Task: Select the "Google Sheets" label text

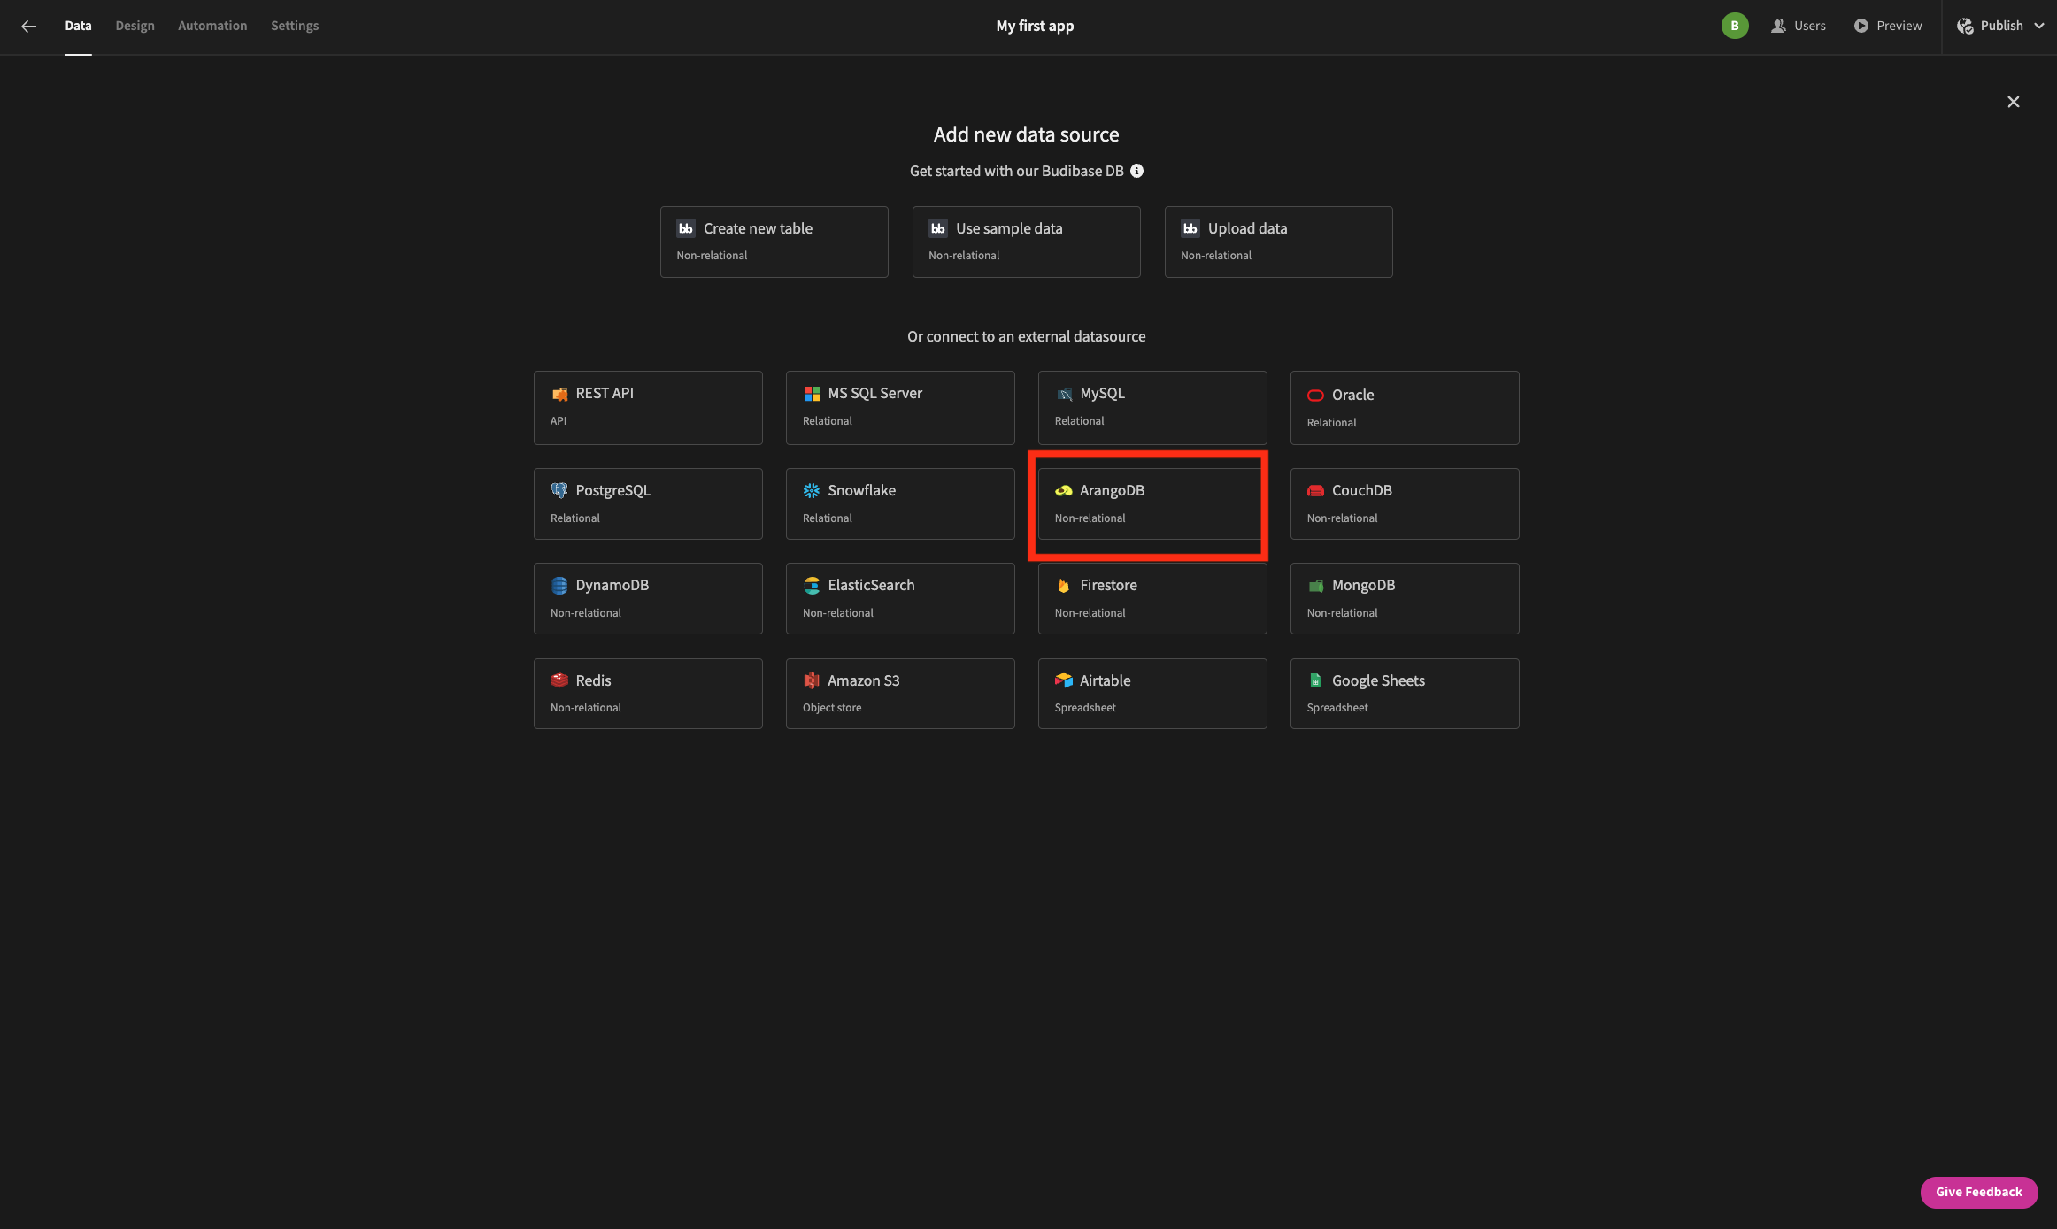Action: (x=1379, y=680)
